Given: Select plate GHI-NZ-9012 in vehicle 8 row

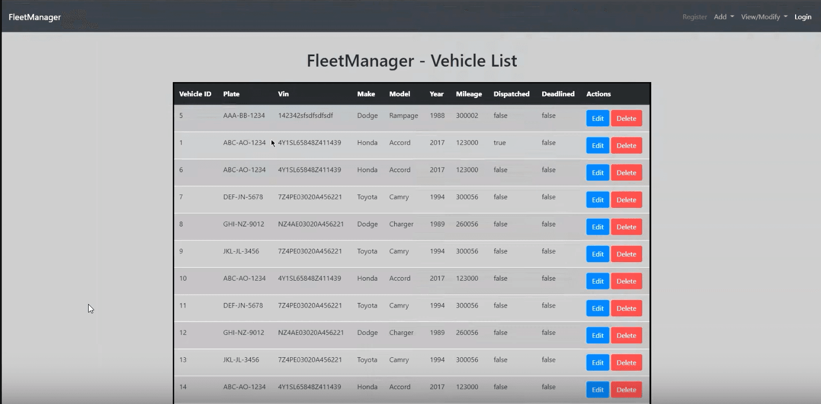Looking at the screenshot, I should tap(243, 224).
